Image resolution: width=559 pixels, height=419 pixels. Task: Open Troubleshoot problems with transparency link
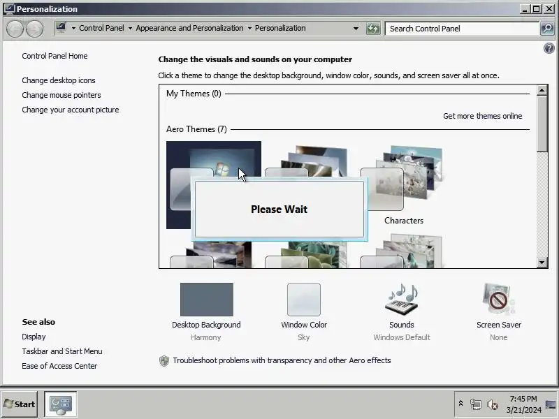tap(282, 360)
